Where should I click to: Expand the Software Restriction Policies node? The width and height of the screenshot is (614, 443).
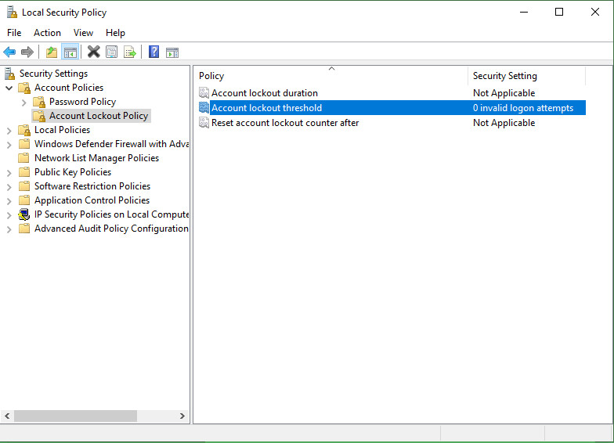(9, 187)
